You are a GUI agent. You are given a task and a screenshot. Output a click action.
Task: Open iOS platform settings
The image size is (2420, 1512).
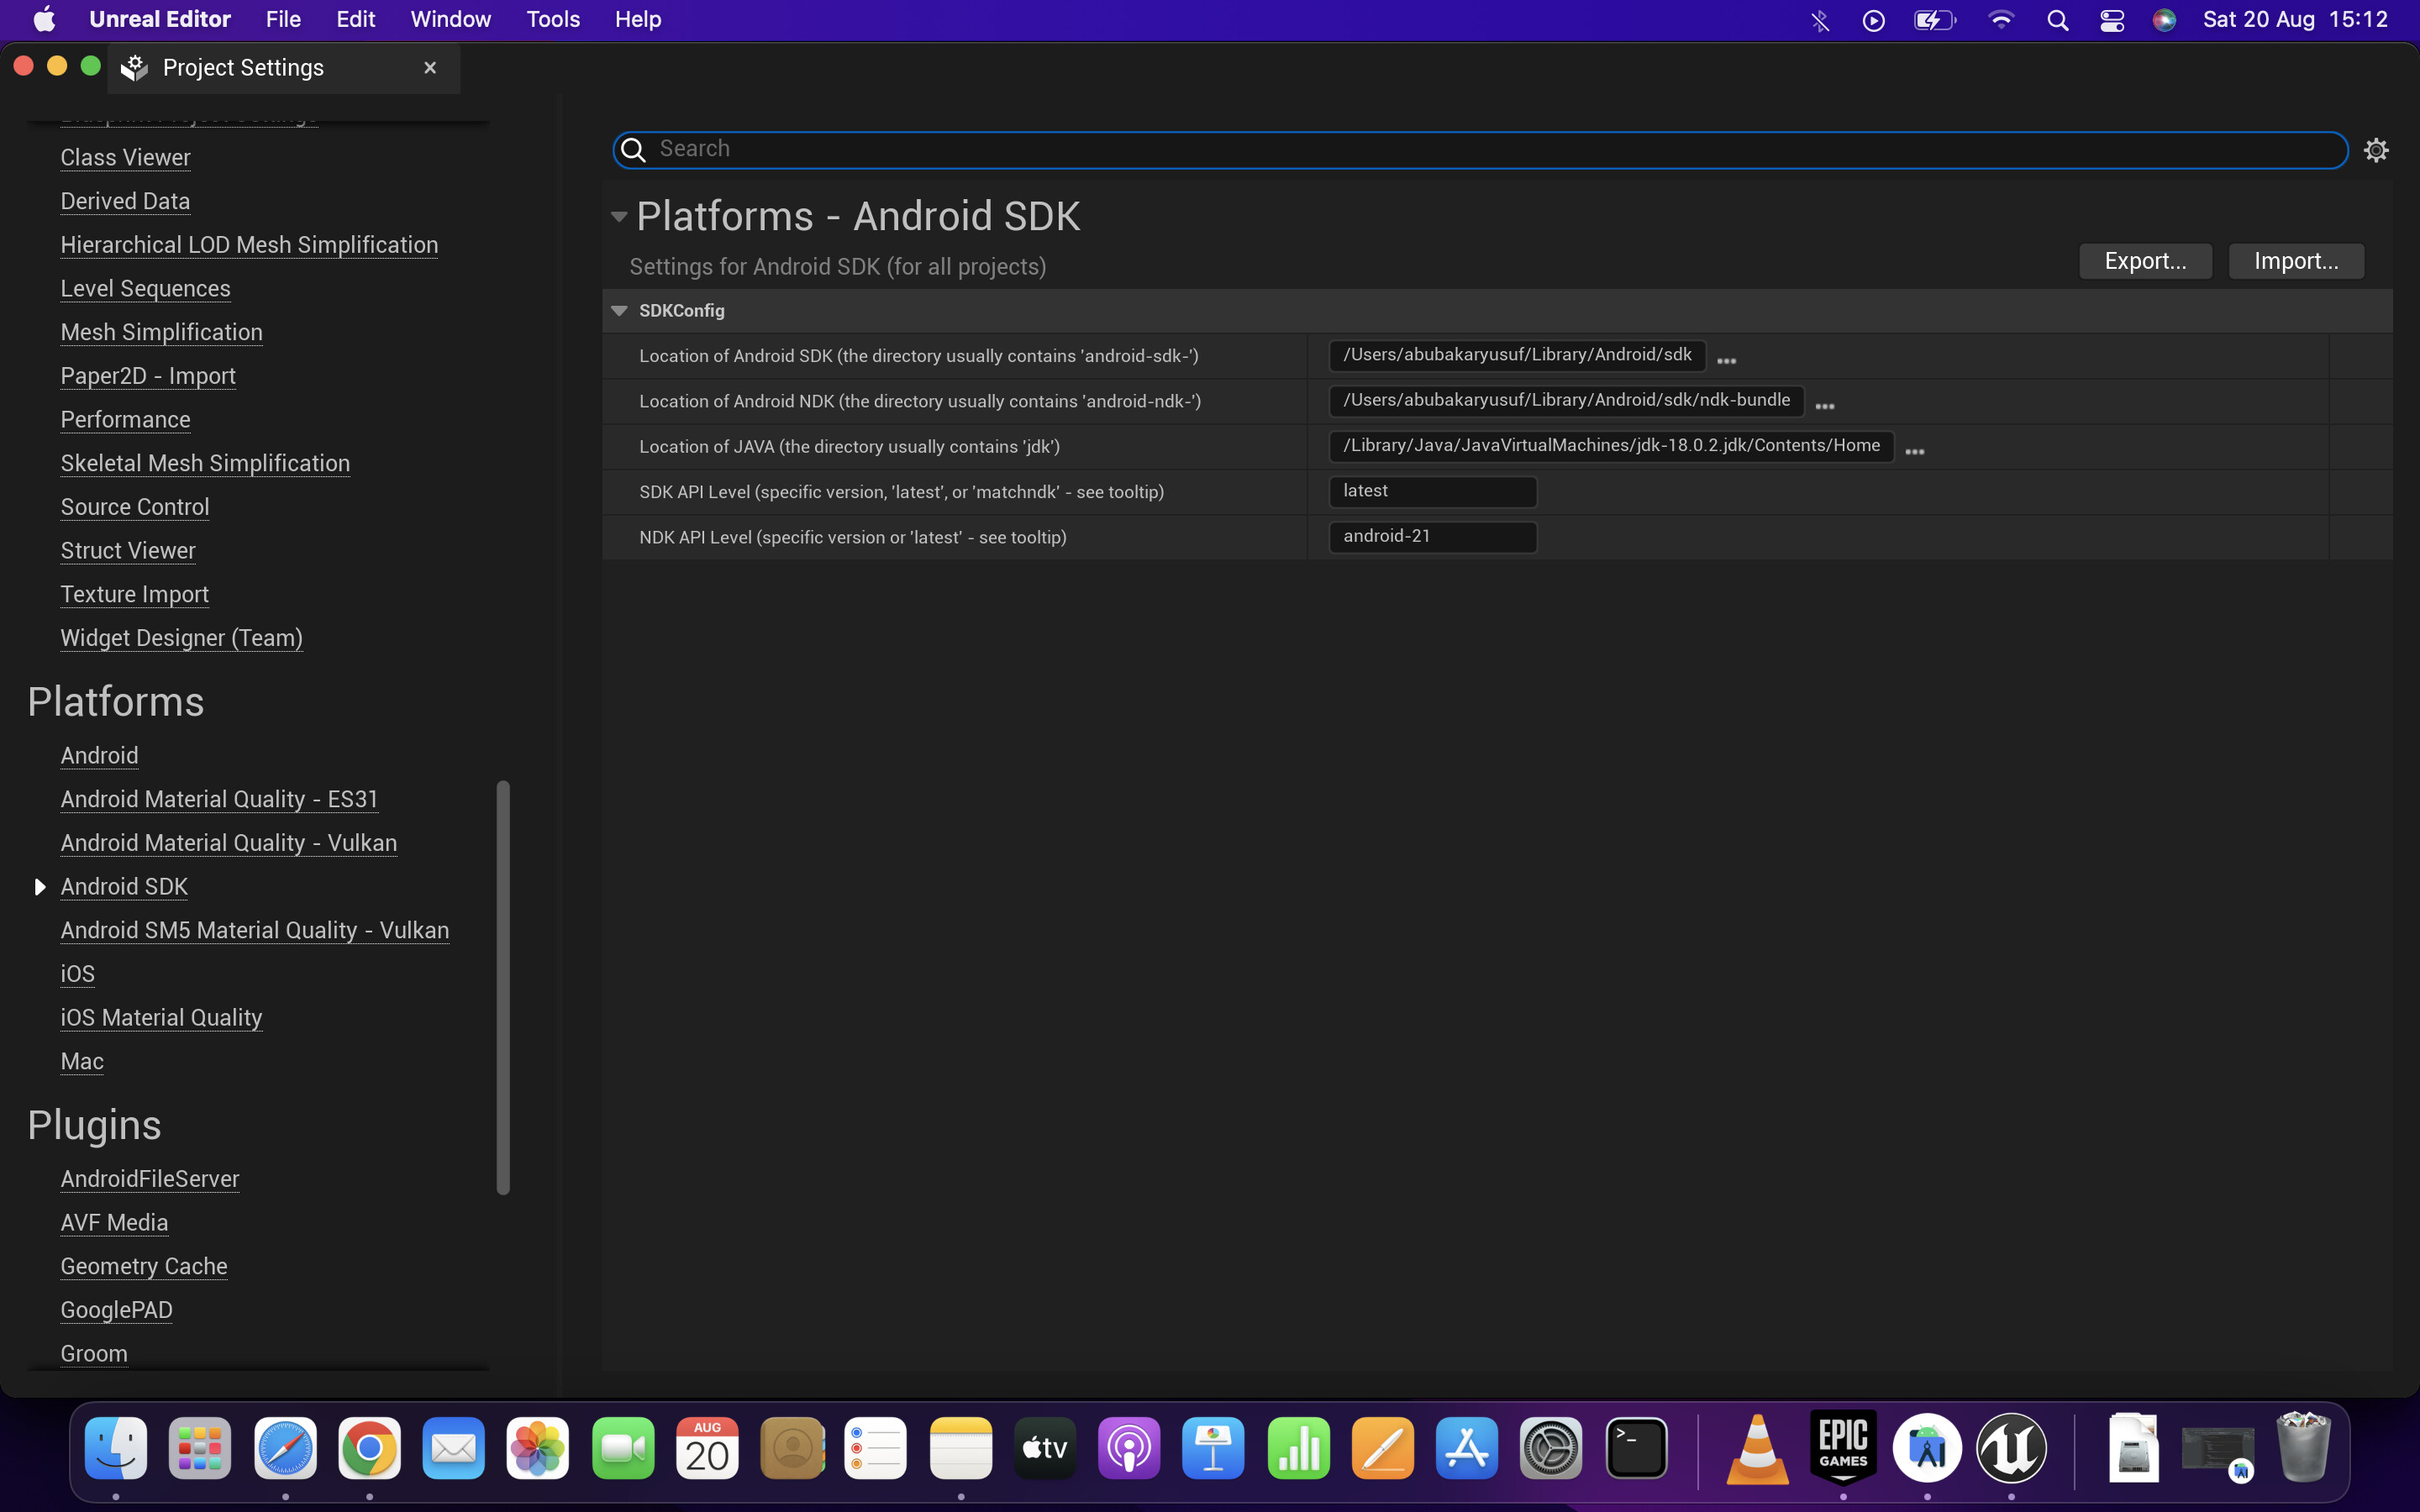[x=77, y=974]
